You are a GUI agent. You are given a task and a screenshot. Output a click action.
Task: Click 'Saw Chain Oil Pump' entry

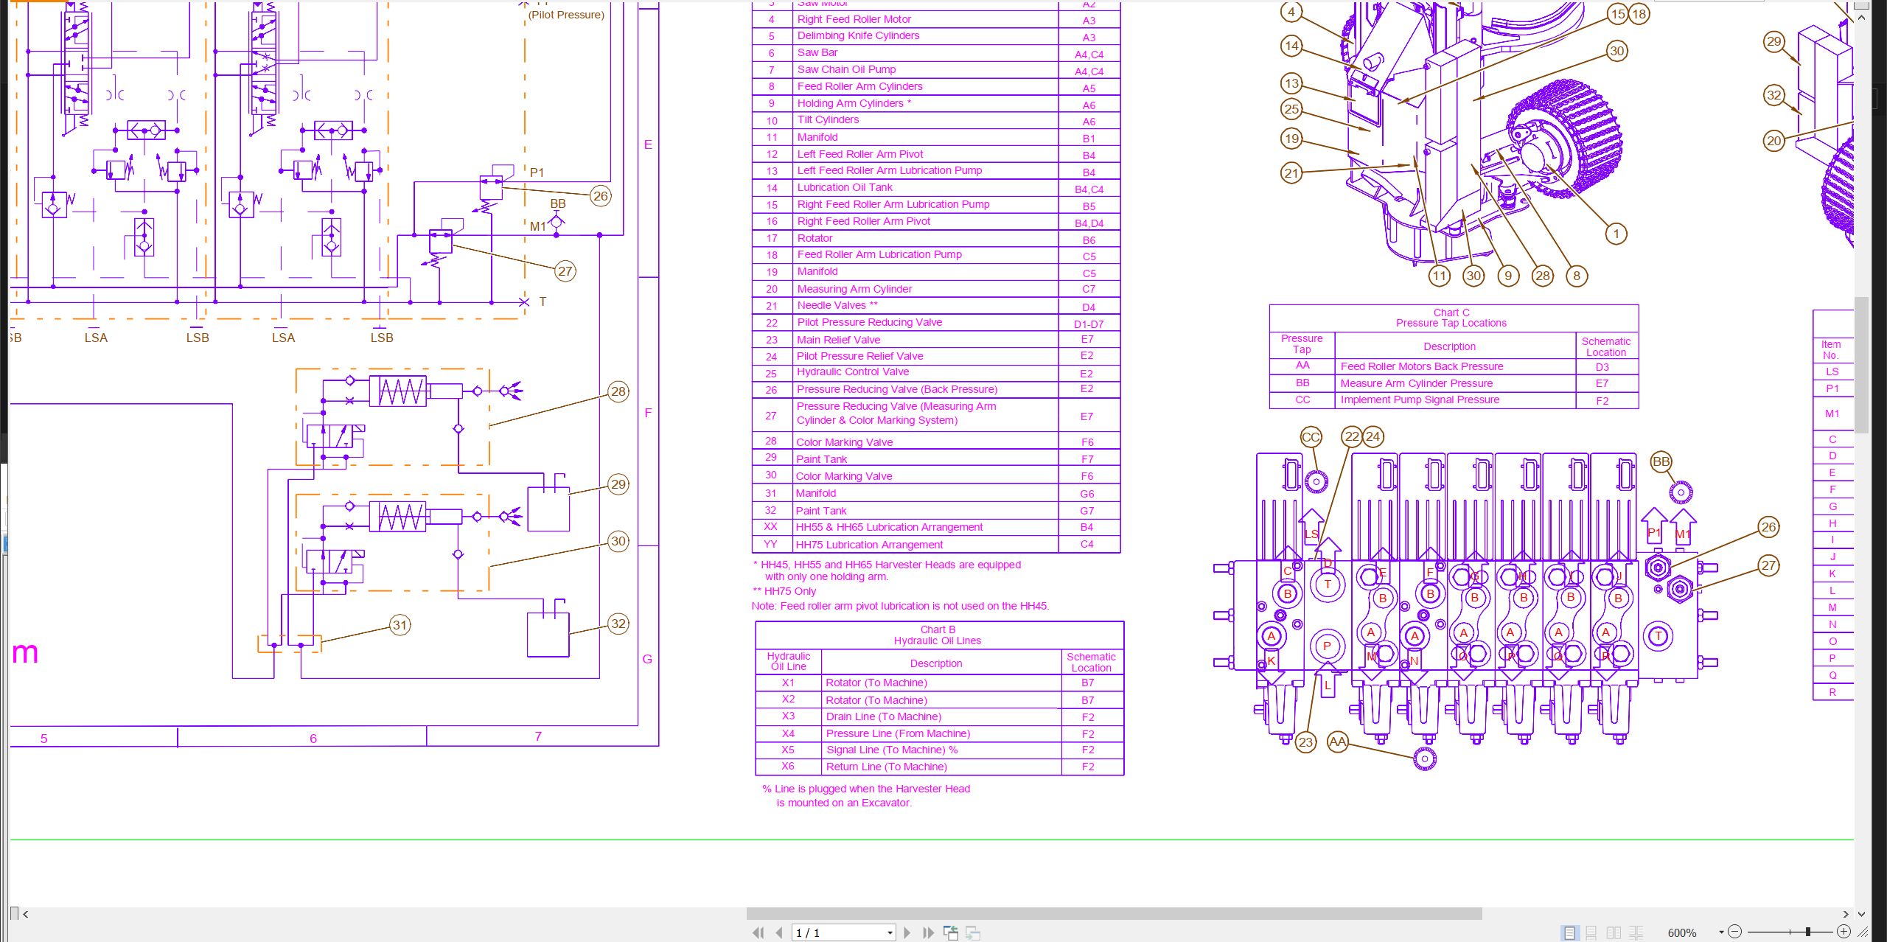pyautogui.click(x=846, y=69)
